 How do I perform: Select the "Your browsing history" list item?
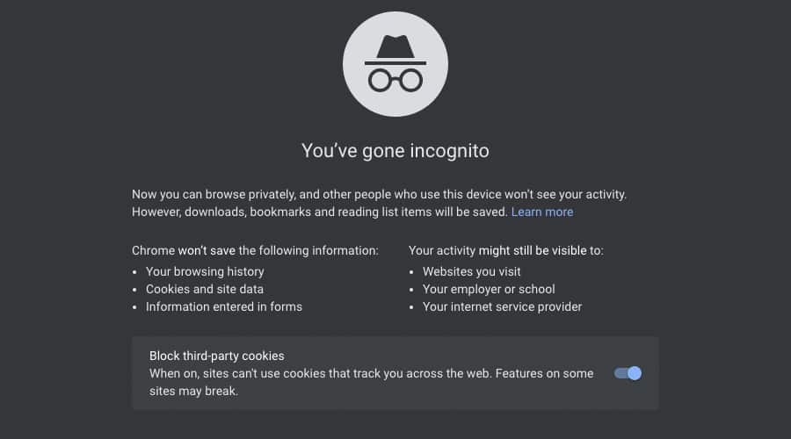click(205, 271)
